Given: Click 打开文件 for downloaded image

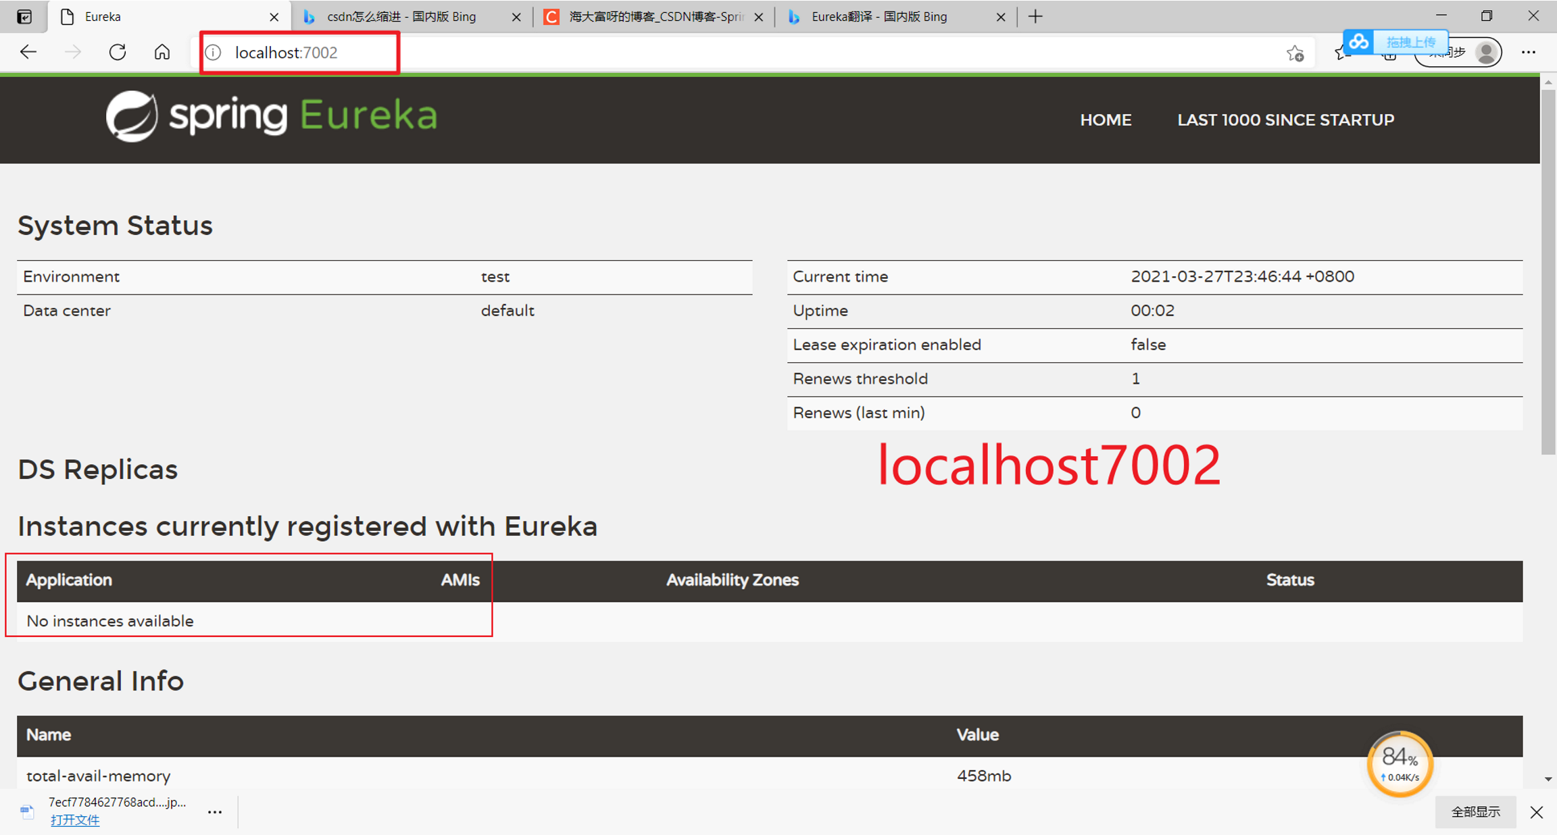Looking at the screenshot, I should 75,819.
